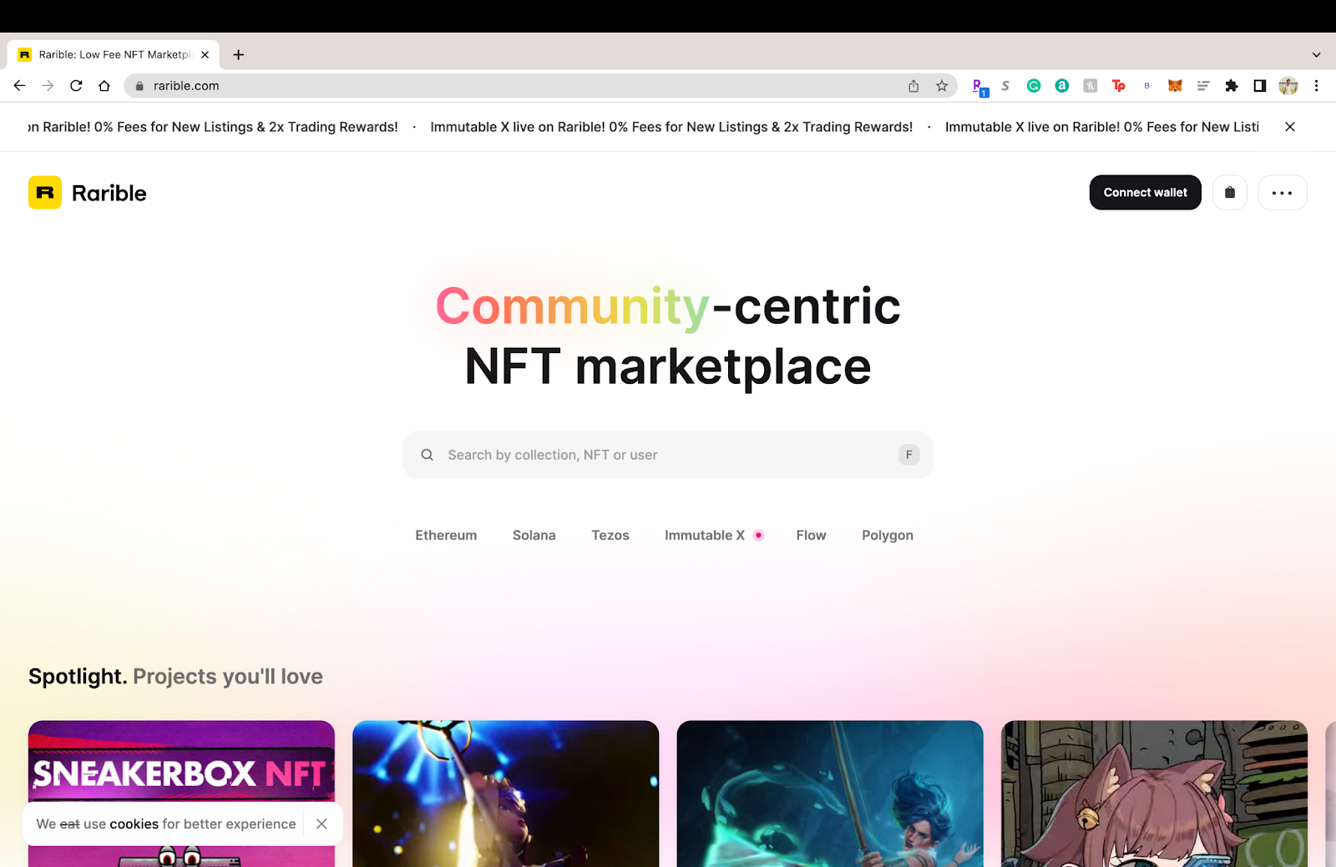Open the teal 'a' circle extension
The width and height of the screenshot is (1336, 867).
(1062, 86)
